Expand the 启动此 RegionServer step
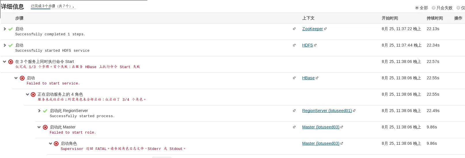The image size is (465, 158). [39, 111]
